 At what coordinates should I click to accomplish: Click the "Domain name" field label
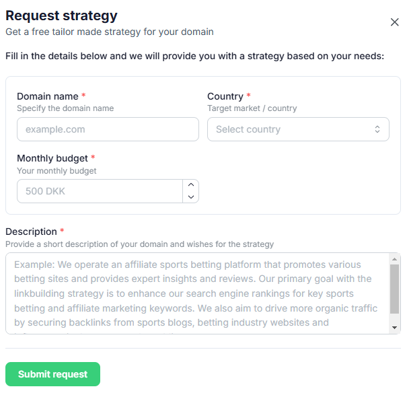pos(48,96)
